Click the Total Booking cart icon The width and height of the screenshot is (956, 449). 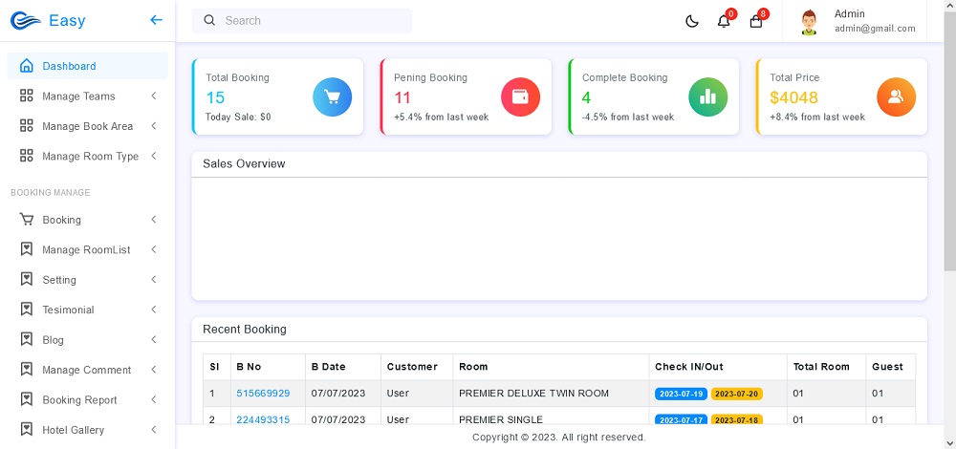(x=332, y=96)
